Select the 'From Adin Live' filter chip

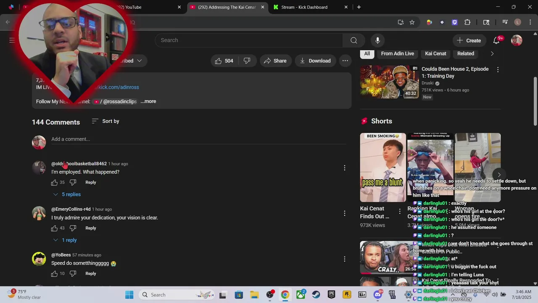(x=398, y=53)
